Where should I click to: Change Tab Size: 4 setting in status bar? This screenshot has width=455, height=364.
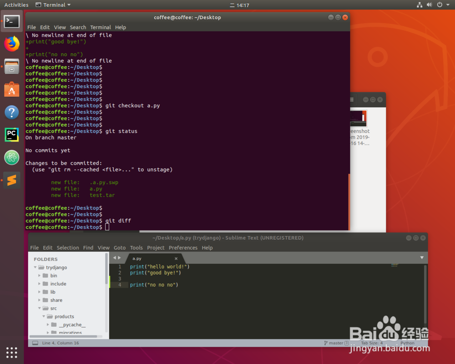(372, 343)
